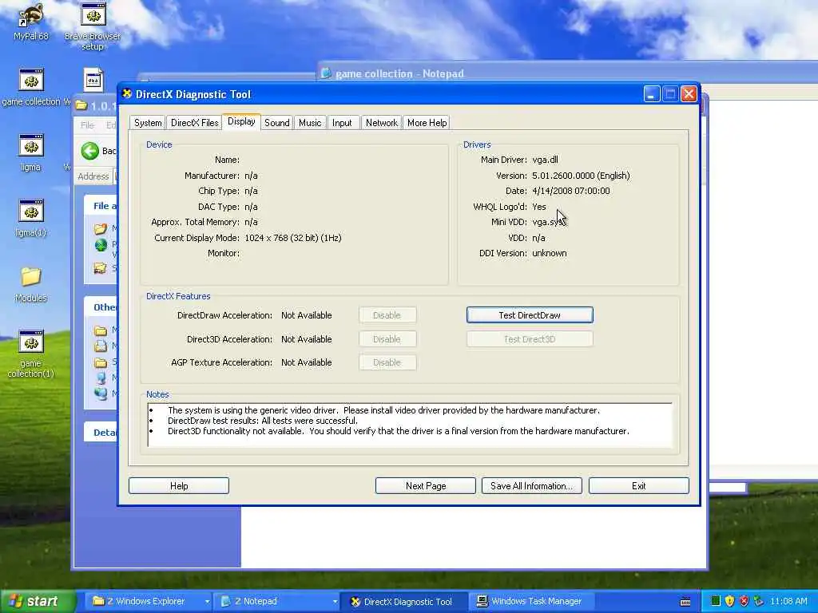Click the 5.01.2600.0000 (English) version value
Viewport: 818px width, 613px height.
pos(581,176)
